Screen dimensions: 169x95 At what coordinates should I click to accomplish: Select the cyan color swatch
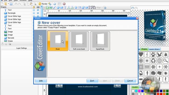[x=136, y=91]
